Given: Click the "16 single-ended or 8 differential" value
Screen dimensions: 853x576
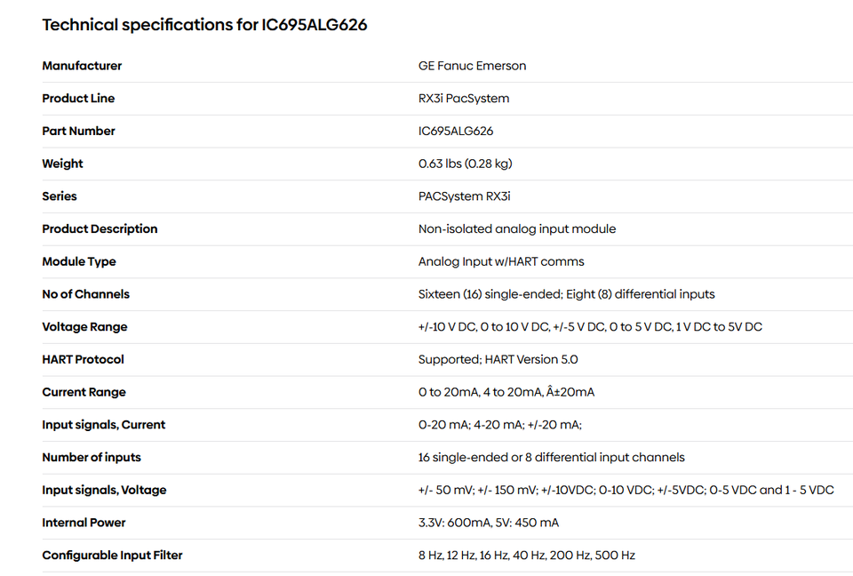Looking at the screenshot, I should pyautogui.click(x=551, y=458).
